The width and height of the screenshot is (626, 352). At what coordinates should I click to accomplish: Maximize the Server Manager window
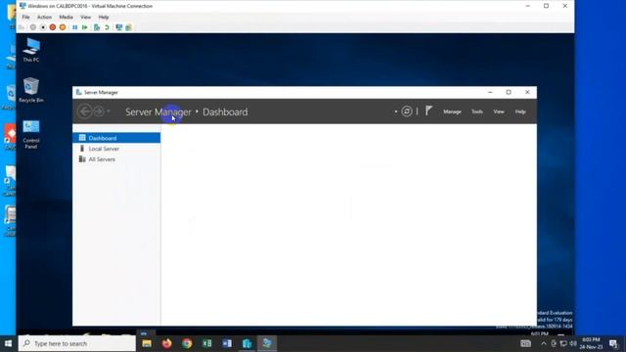509,92
